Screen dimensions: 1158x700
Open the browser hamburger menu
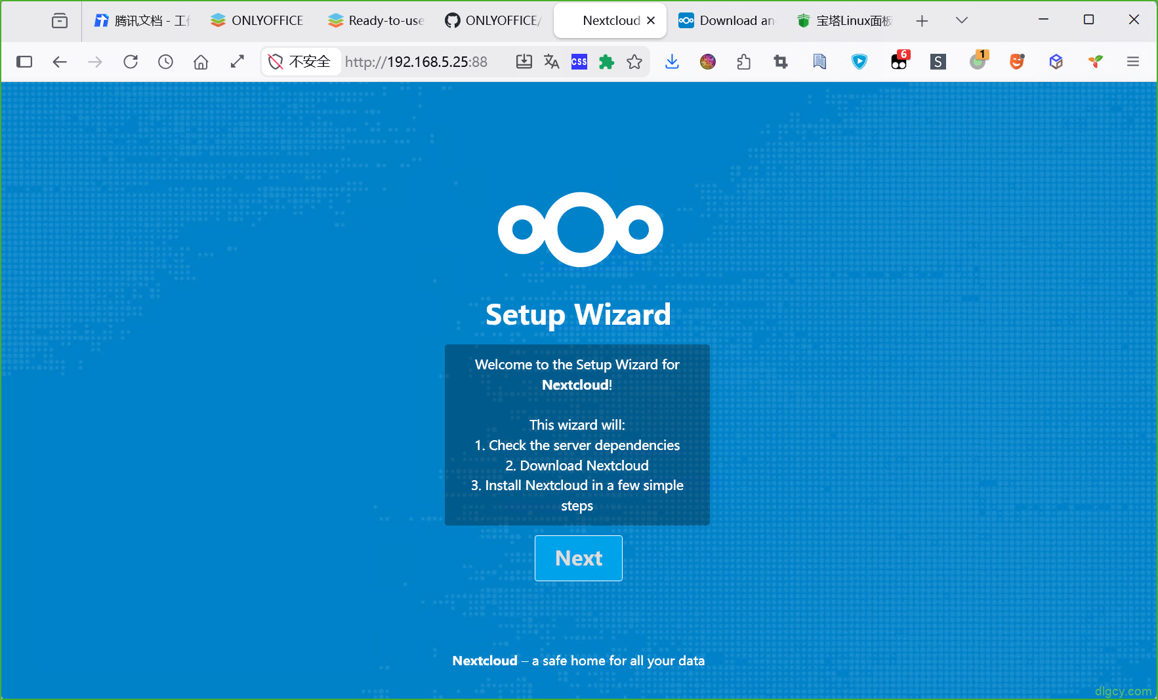[x=1133, y=62]
